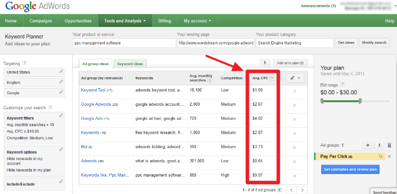
Task: Edit the Google network pencil icon
Action: point(61,92)
